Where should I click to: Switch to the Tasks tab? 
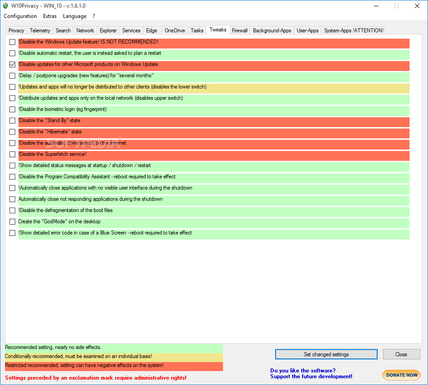pyautogui.click(x=197, y=31)
